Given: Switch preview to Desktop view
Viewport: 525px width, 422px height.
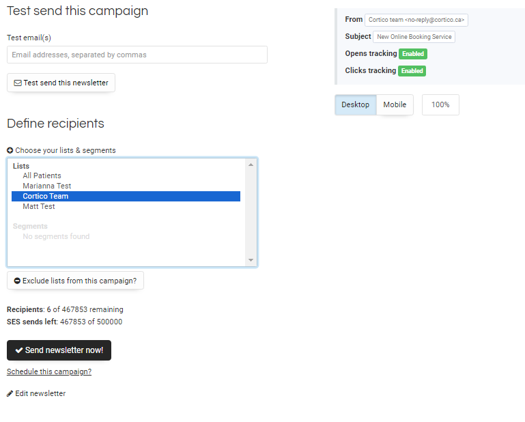Looking at the screenshot, I should tap(355, 104).
